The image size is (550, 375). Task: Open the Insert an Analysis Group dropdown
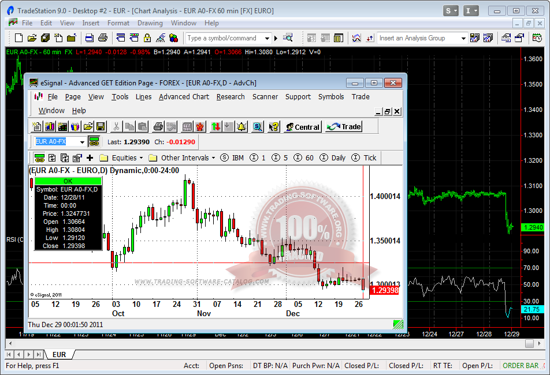click(463, 38)
